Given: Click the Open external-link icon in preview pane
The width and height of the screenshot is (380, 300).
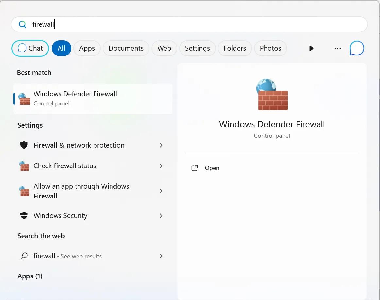Looking at the screenshot, I should pyautogui.click(x=195, y=168).
